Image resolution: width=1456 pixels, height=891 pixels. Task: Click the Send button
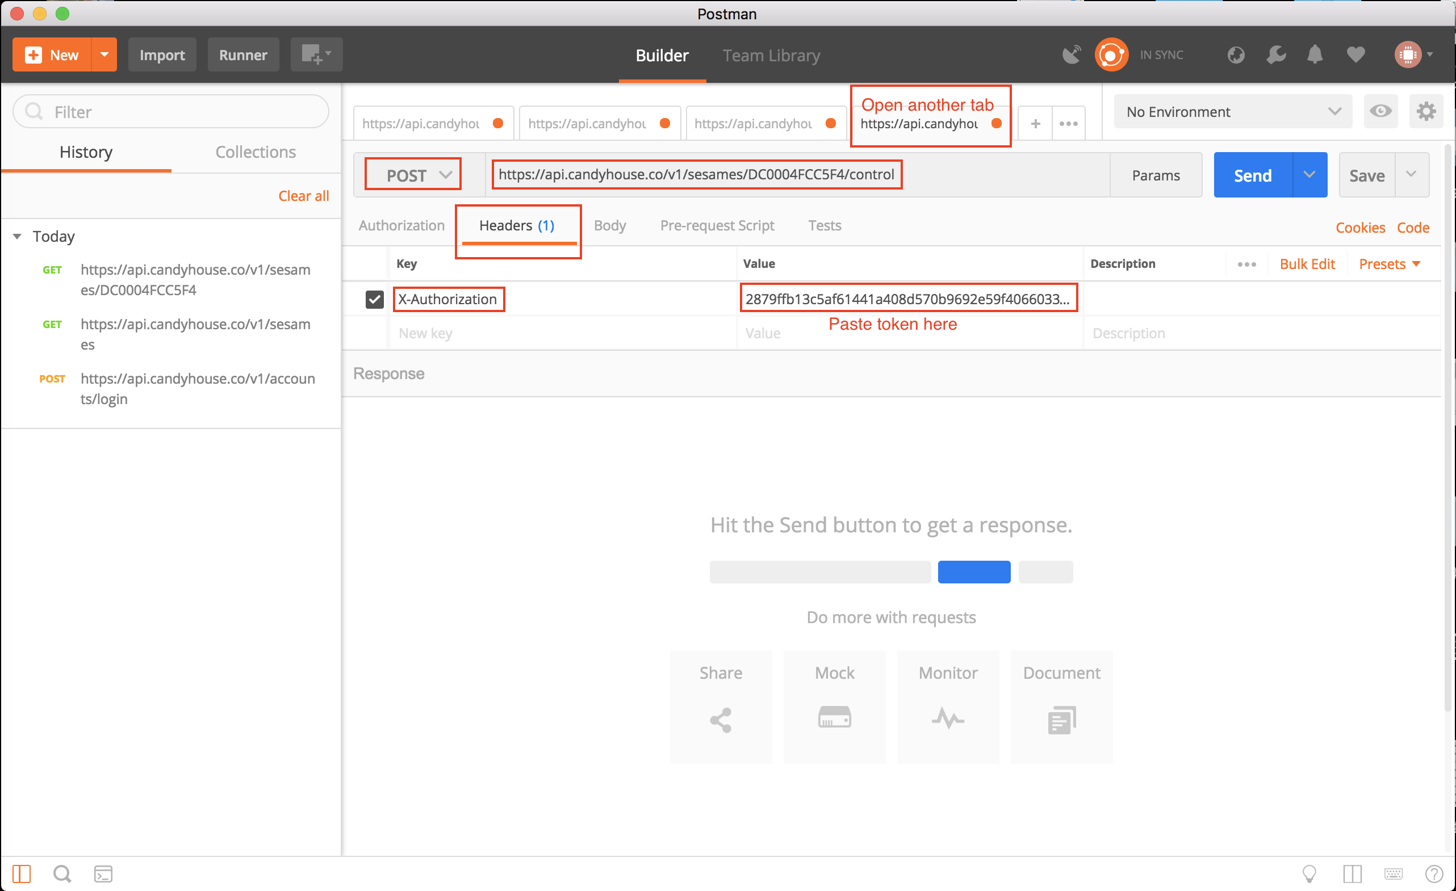pyautogui.click(x=1251, y=175)
